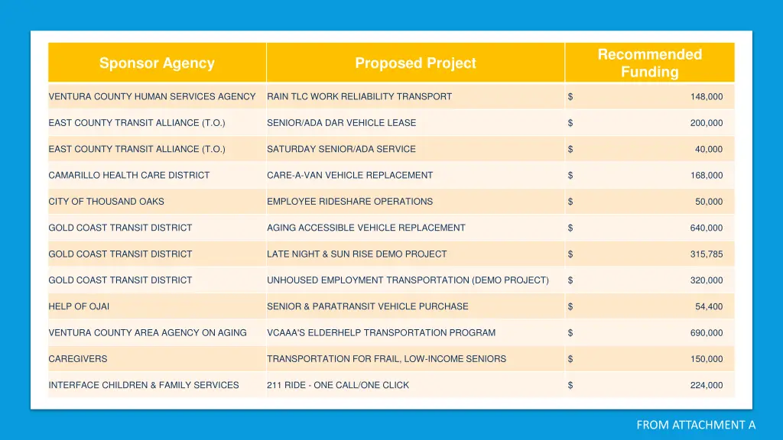
Task: Select 'TRANSPORTATION FOR FRAIL, LOW-INCOME SENIORS' cell
Action: 415,359
